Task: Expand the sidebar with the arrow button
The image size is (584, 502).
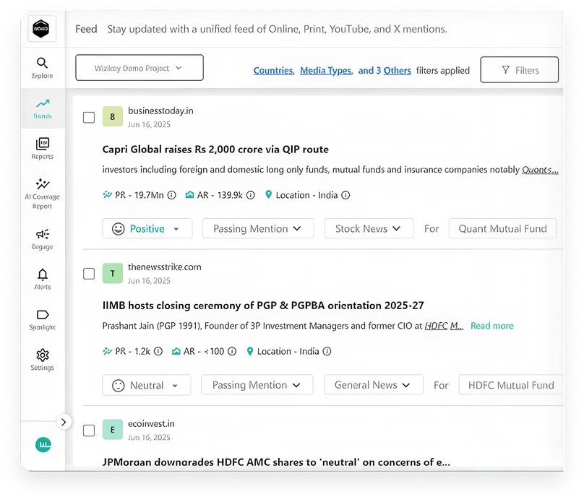Action: point(64,422)
